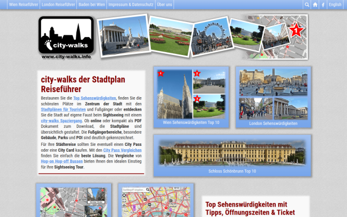Open the Schloss Schönbrunn Top 10 card
Viewport: 347px width, 217px height.
232,156
